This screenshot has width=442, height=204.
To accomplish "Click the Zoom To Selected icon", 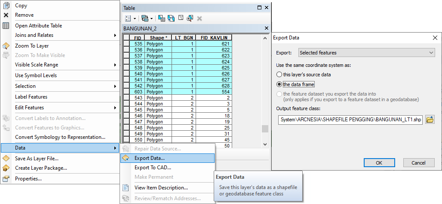I will 190,18.
